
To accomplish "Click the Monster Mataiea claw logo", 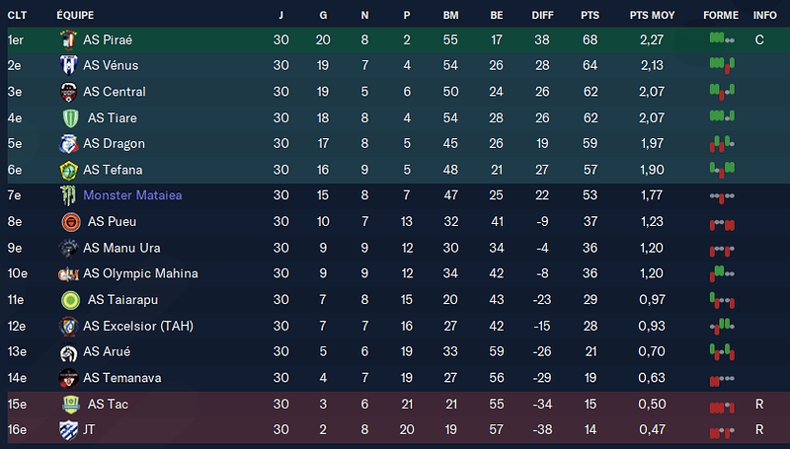I will pyautogui.click(x=68, y=195).
